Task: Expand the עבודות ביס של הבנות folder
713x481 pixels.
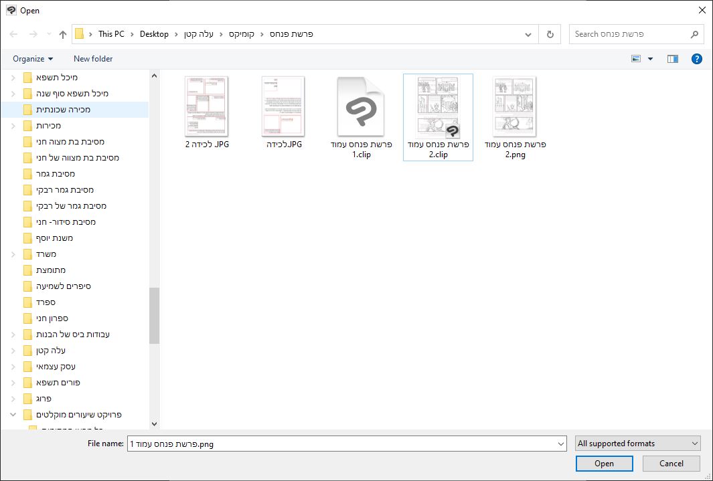Action: pyautogui.click(x=13, y=334)
